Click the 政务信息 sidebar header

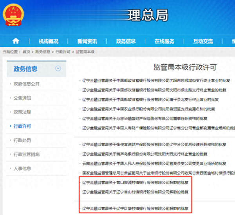click(x=36, y=69)
